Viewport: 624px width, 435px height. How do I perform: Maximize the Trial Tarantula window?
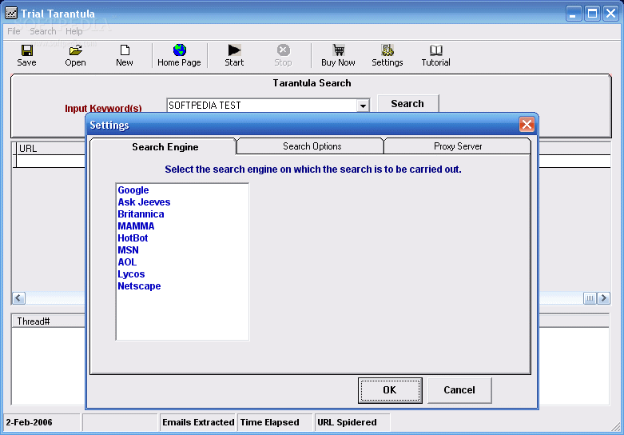coord(592,14)
